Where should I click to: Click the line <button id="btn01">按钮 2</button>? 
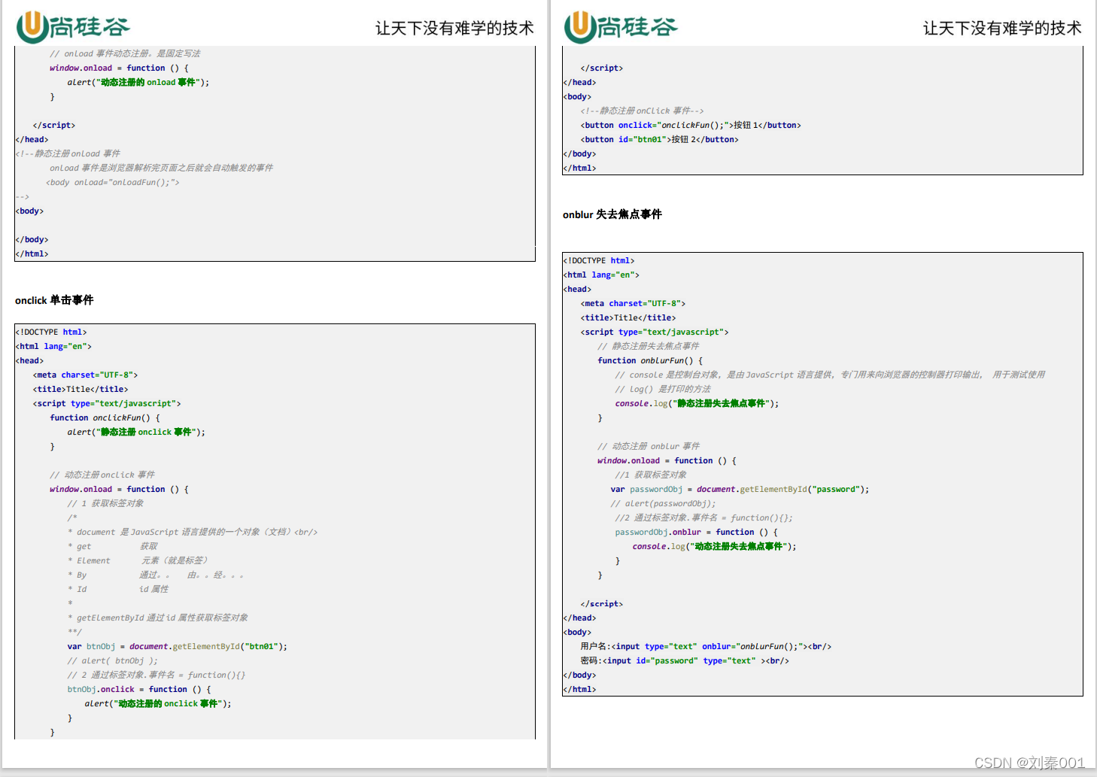tap(659, 139)
